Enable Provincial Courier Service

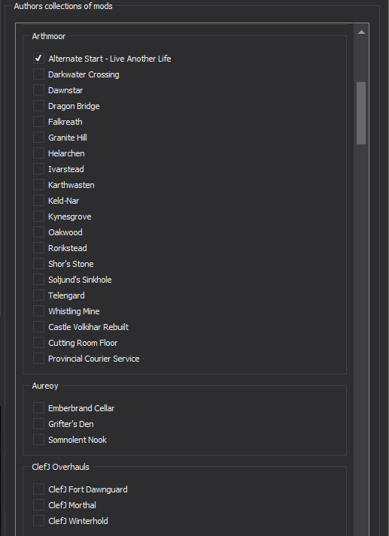click(38, 359)
